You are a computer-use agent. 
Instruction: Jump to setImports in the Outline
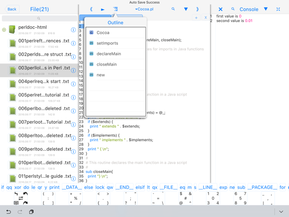[116, 43]
